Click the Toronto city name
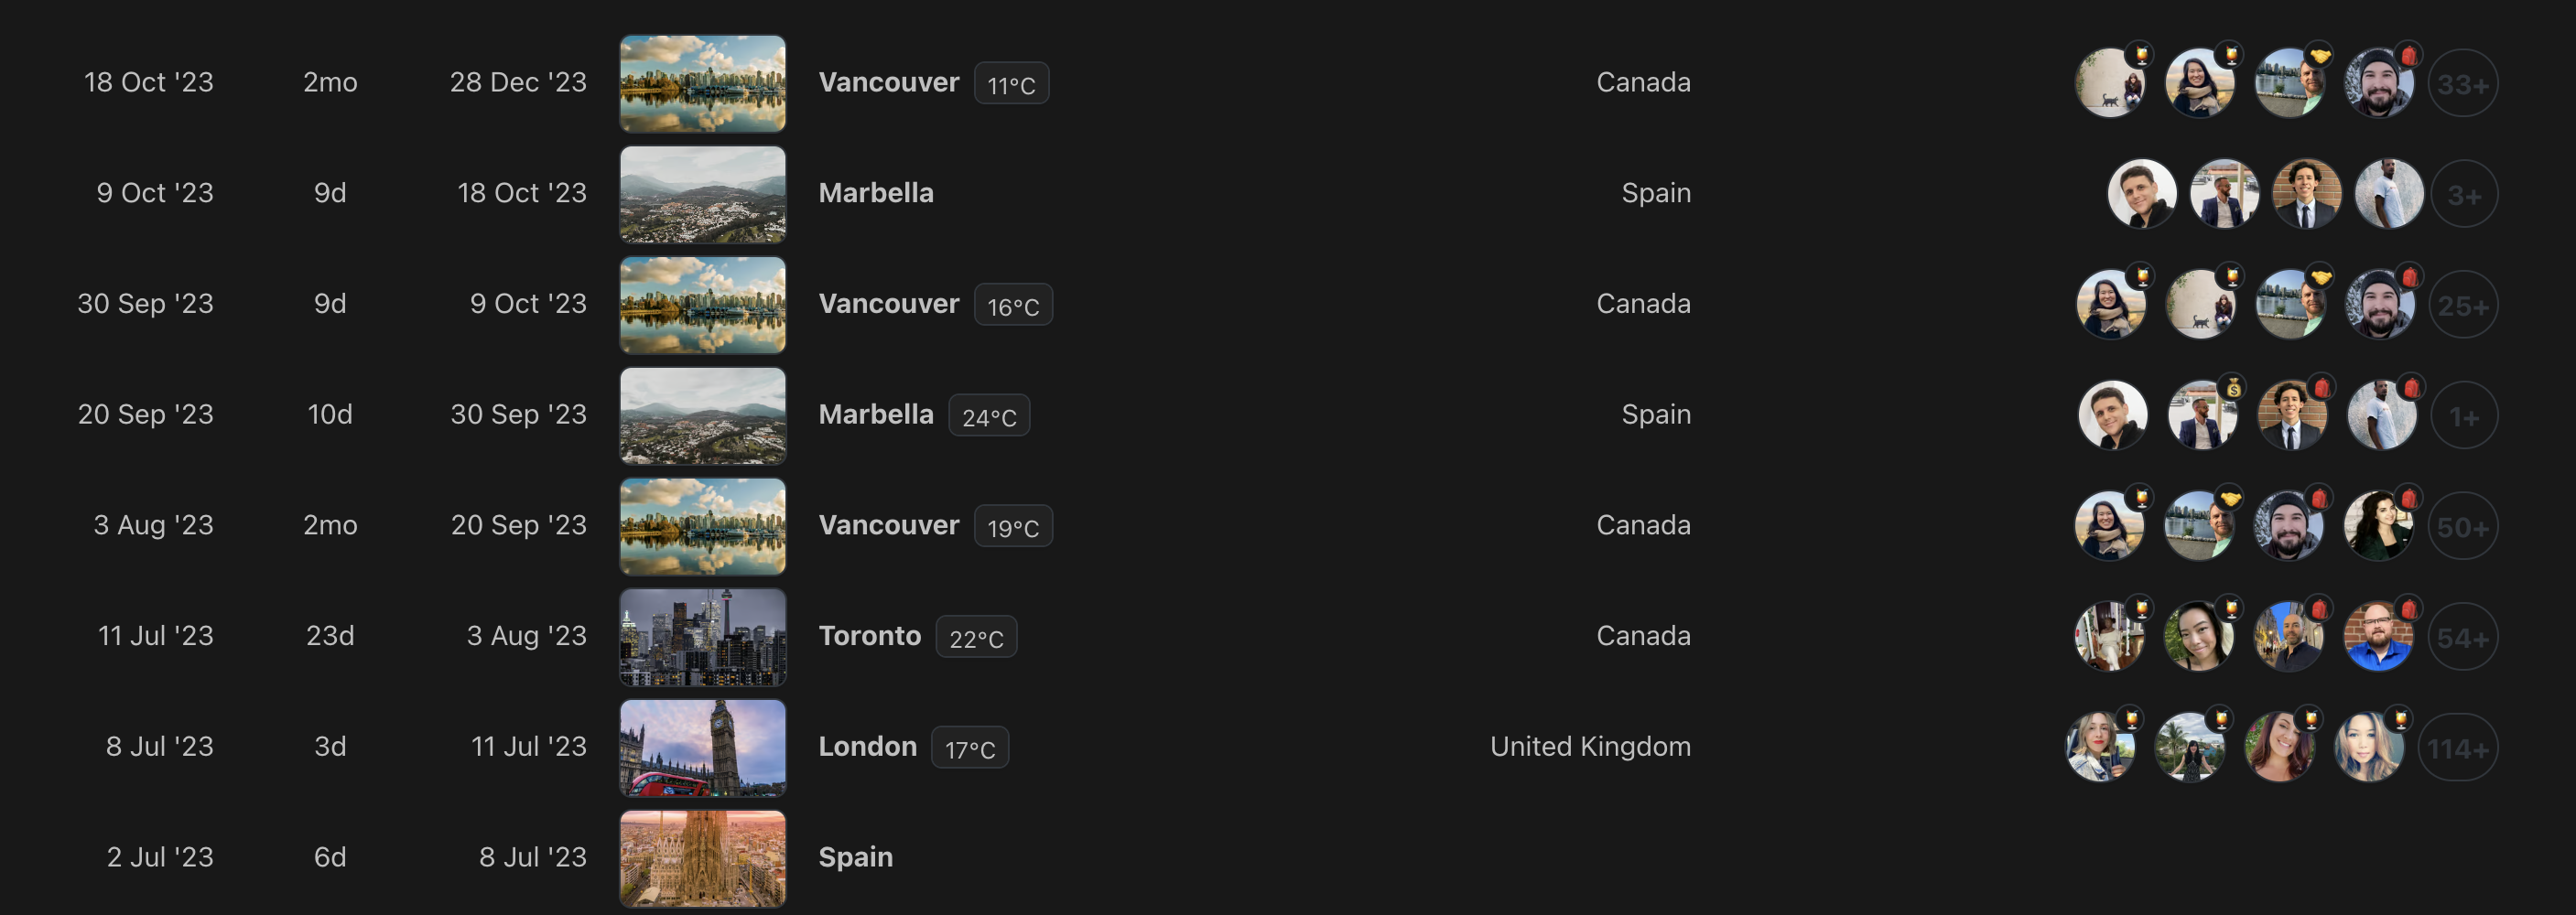This screenshot has width=2576, height=915. click(869, 636)
